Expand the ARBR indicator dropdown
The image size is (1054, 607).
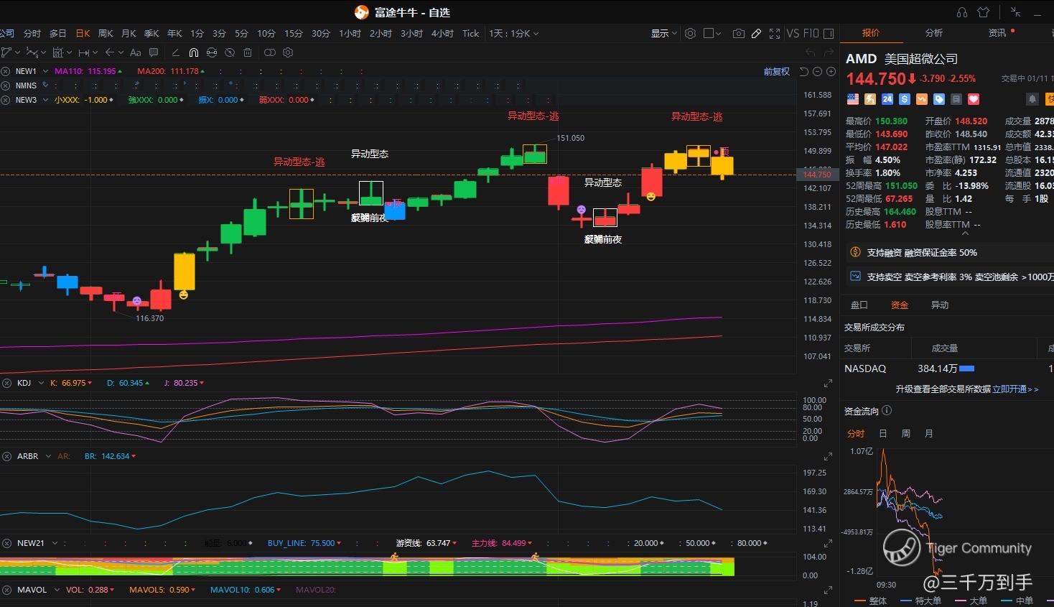click(48, 456)
